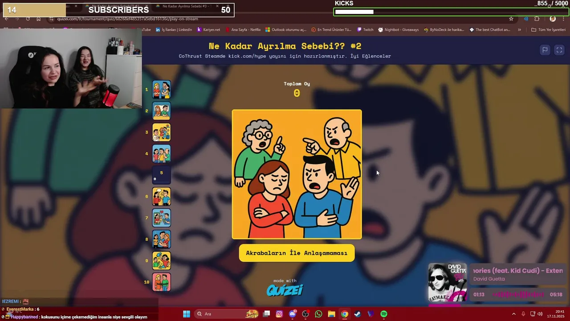
Task: Open the browser extensions puzzle icon
Action: coord(537,19)
